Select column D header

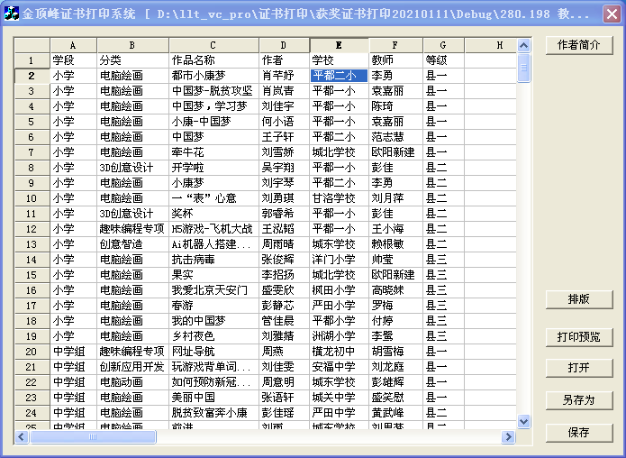pyautogui.click(x=284, y=45)
